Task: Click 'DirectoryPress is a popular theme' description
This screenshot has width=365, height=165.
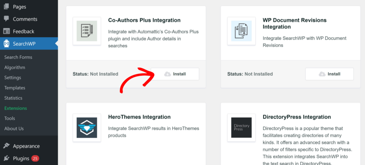Action: coord(308,146)
